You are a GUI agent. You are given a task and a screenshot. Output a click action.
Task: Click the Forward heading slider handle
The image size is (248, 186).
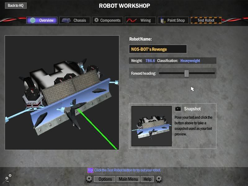187,73
